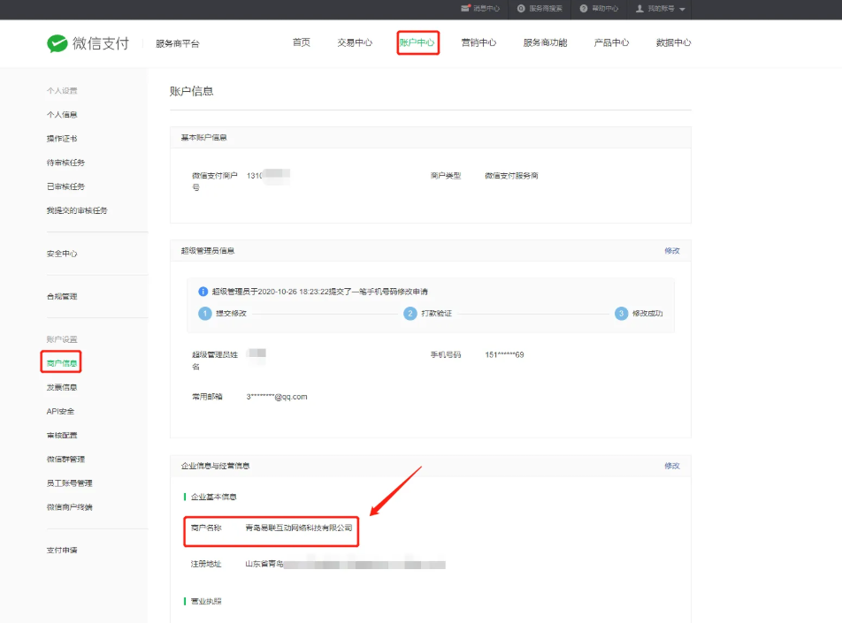Click step 1 circle 提交修改

pyautogui.click(x=205, y=314)
